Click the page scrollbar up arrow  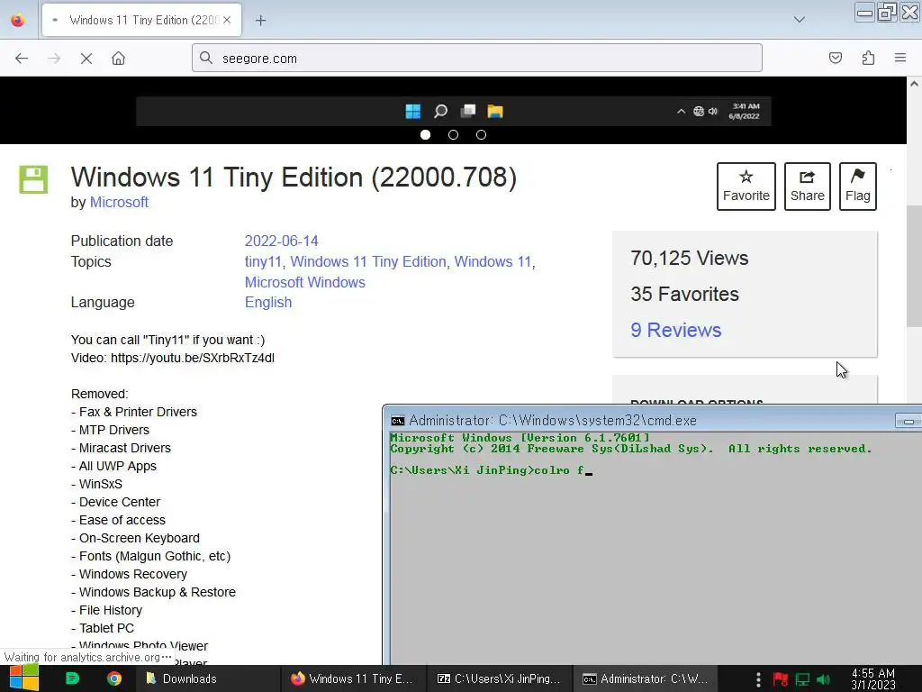coord(914,84)
